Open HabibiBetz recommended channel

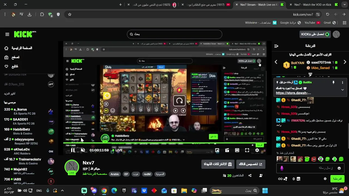[x=29, y=131]
